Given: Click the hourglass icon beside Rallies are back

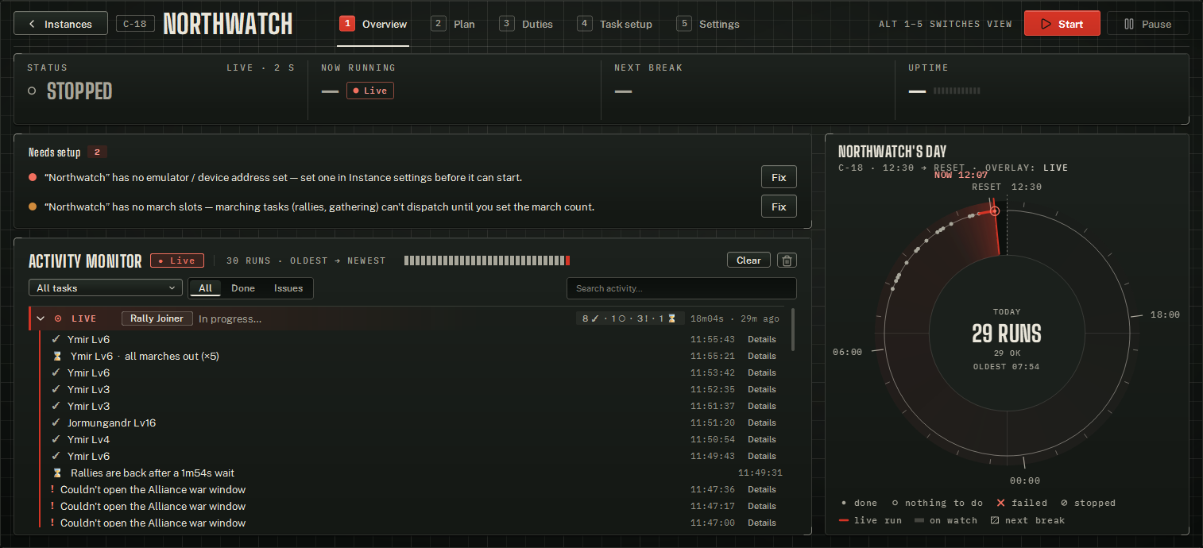Looking at the screenshot, I should [57, 473].
